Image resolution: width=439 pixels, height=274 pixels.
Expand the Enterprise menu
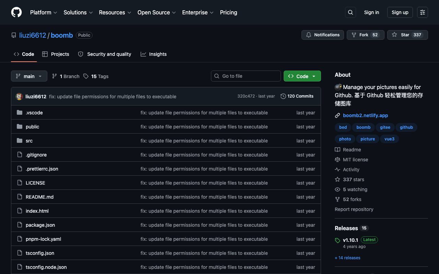click(x=198, y=12)
